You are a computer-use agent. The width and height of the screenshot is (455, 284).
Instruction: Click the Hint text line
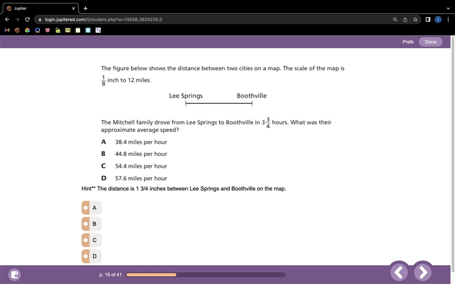(184, 189)
